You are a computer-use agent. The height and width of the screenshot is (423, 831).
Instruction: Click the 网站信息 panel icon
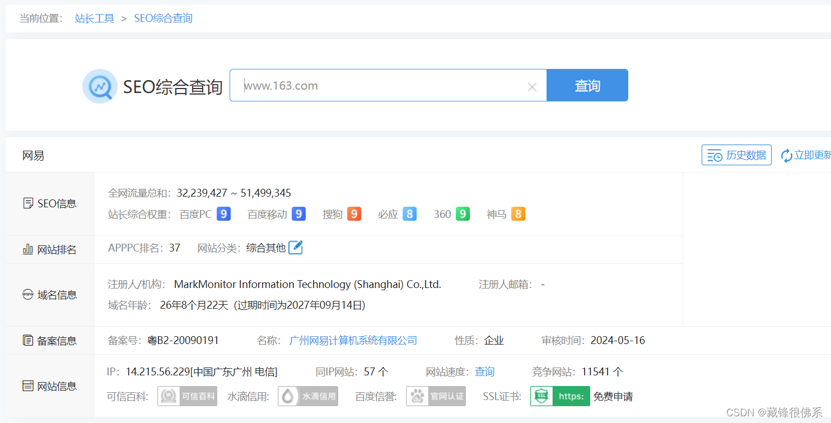point(28,385)
